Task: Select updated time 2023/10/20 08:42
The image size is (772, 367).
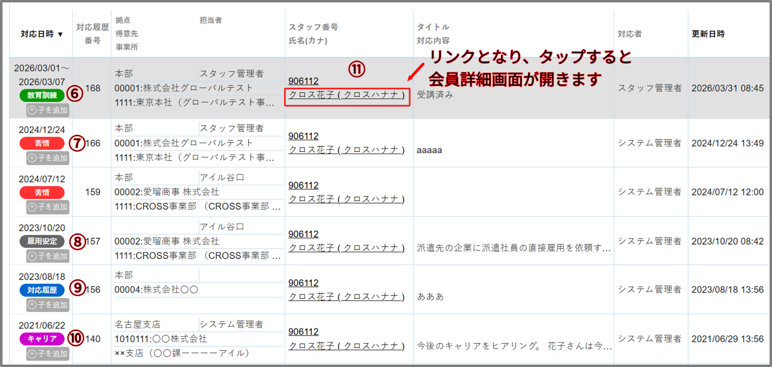Action: tap(728, 241)
